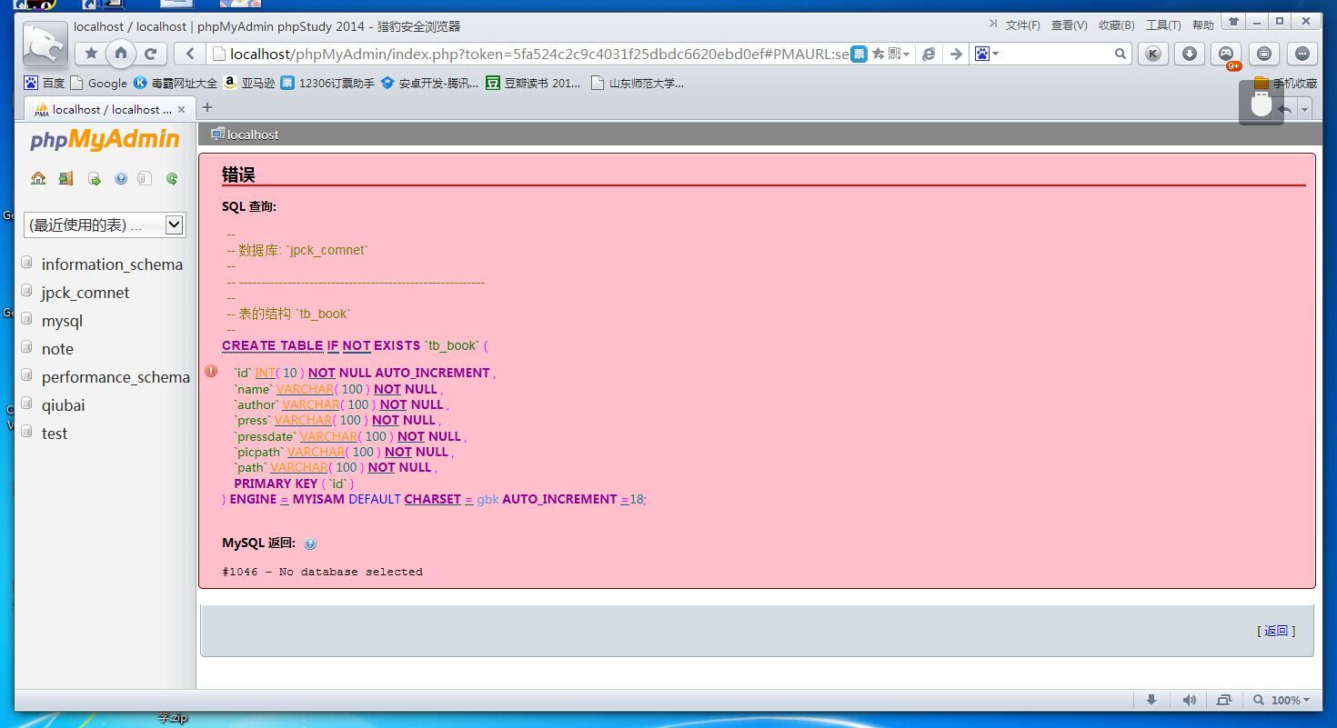Image resolution: width=1337 pixels, height=728 pixels.
Task: Click the undo closed tab arrow
Action: [x=1284, y=109]
